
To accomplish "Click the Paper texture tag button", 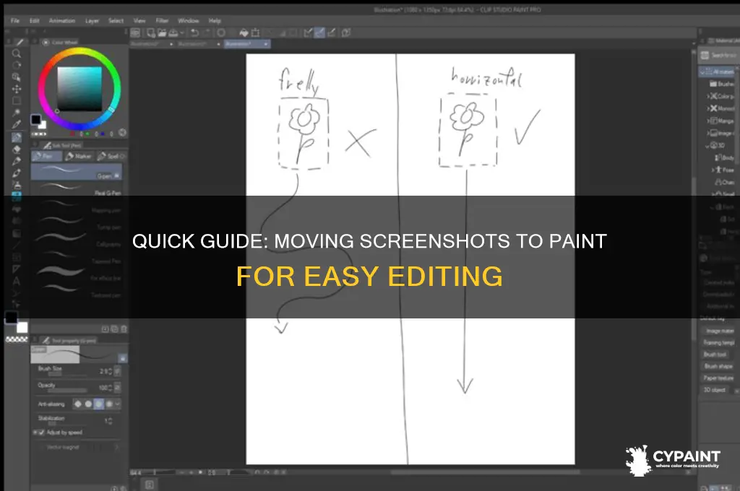I will (718, 378).
